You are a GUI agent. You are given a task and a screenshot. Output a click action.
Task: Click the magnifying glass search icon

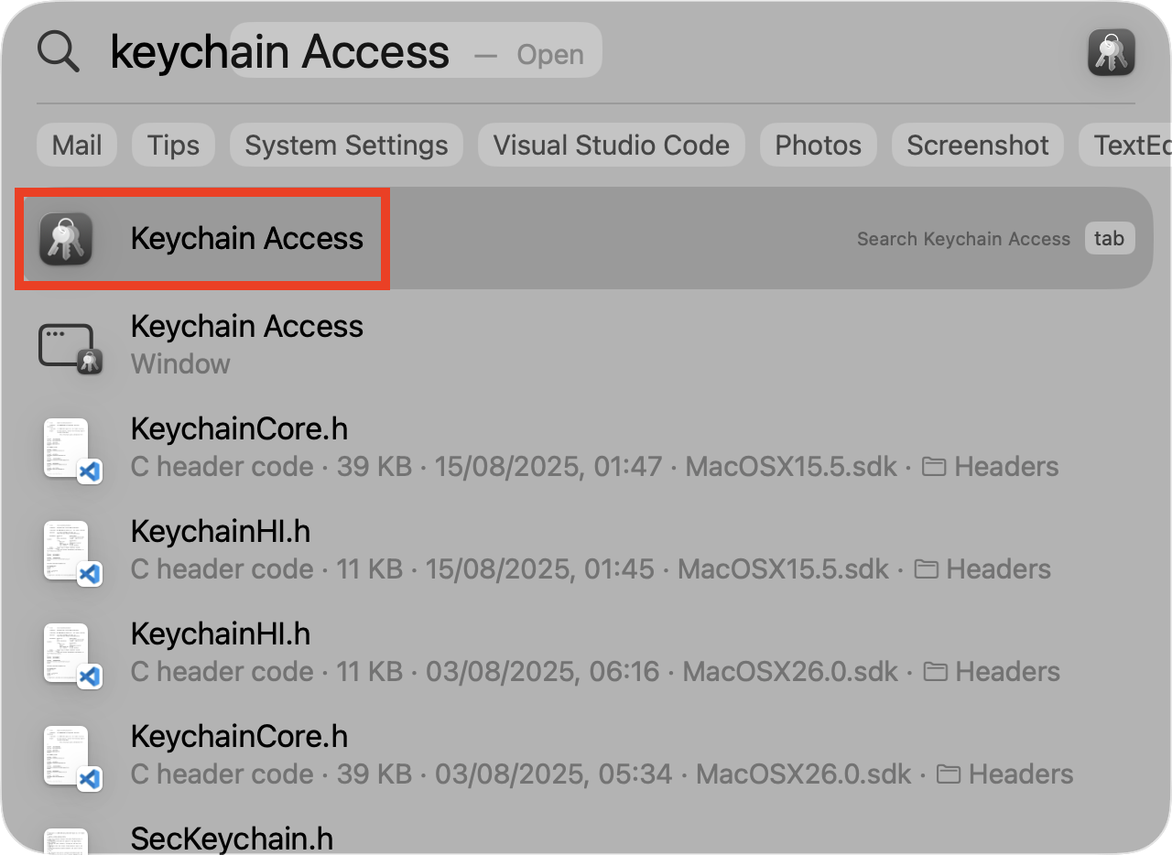click(58, 51)
